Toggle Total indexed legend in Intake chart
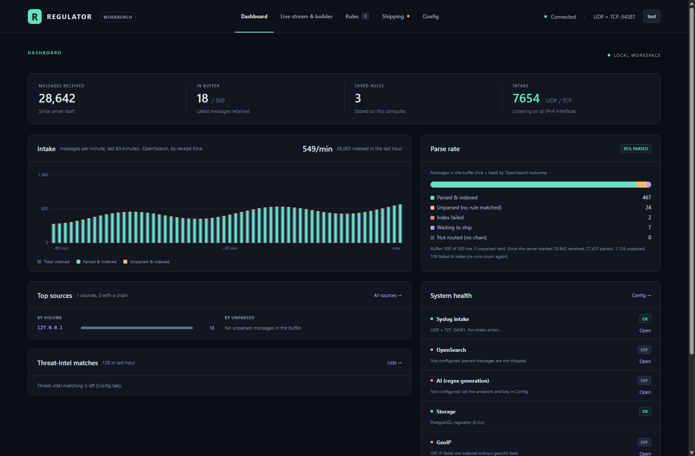 tap(53, 262)
